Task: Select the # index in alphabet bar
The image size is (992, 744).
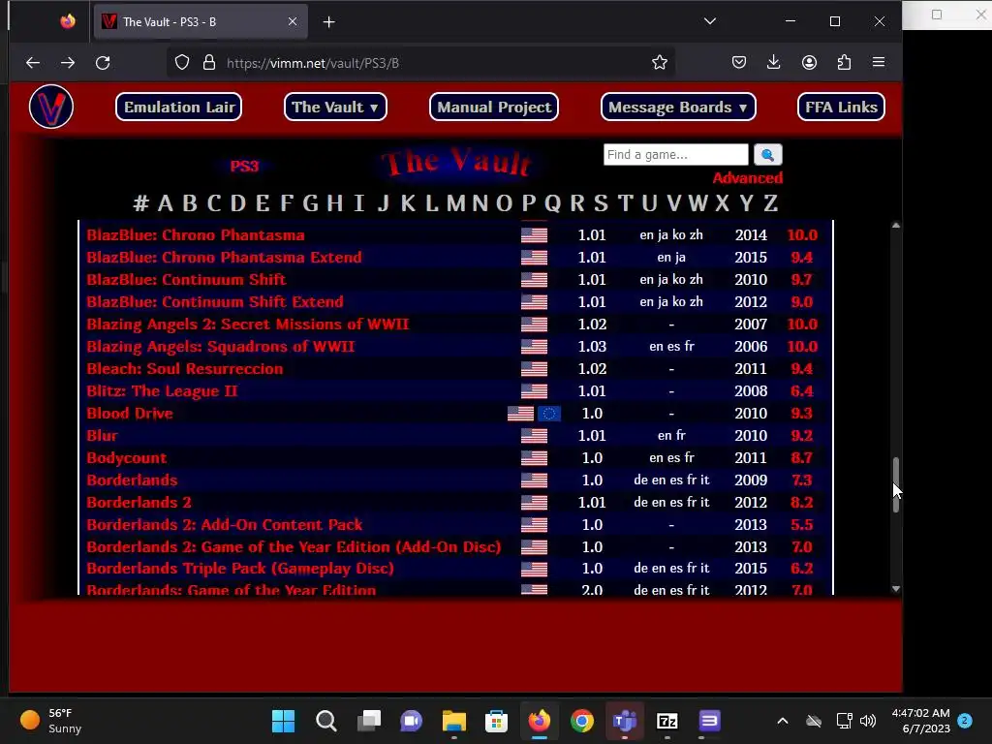Action: [141, 203]
